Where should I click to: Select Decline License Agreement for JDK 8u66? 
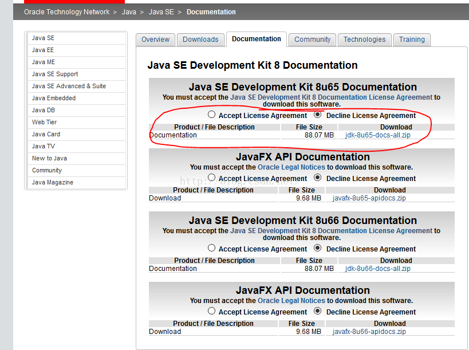pos(318,248)
